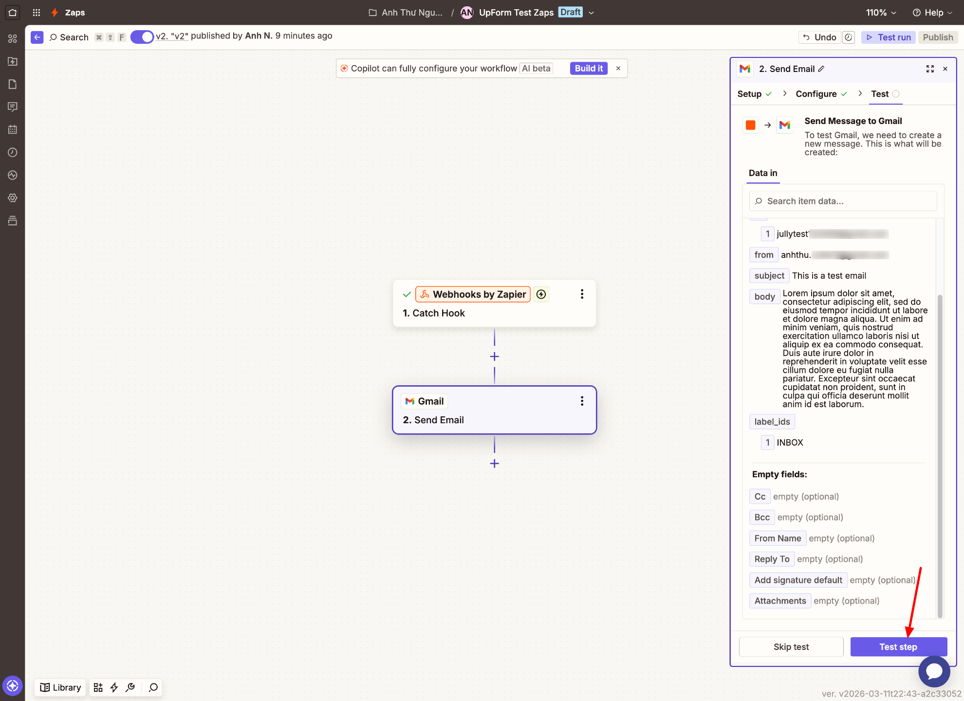This screenshot has width=964, height=701.
Task: Open the Anh Thu folder breadcrumb
Action: click(406, 13)
